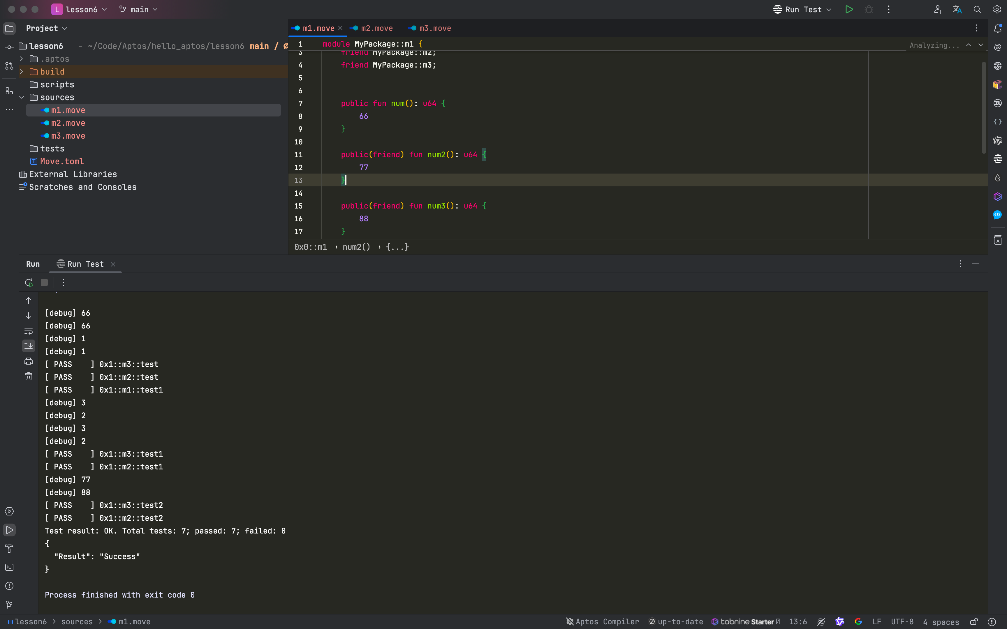Open Notifications bell in right sidebar
The width and height of the screenshot is (1007, 629).
[997, 28]
